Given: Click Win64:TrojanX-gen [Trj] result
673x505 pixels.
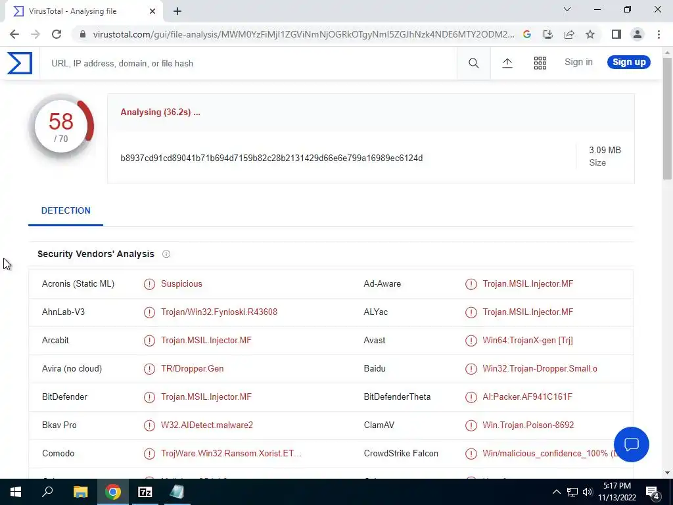Looking at the screenshot, I should click(x=528, y=341).
